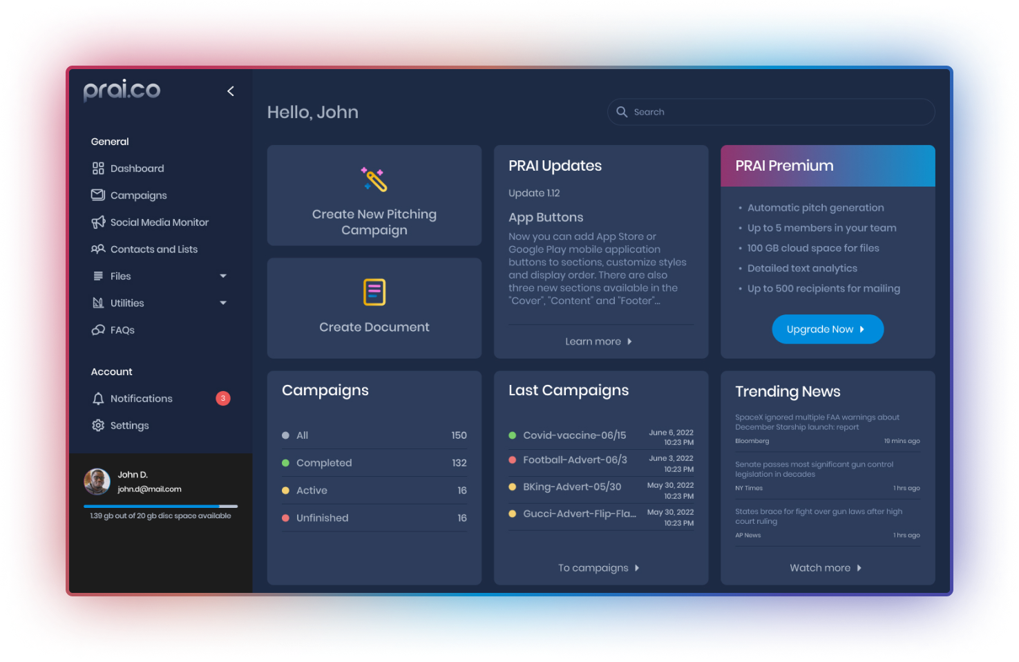1019x662 pixels.
Task: Select the All campaigns row
Action: point(374,435)
